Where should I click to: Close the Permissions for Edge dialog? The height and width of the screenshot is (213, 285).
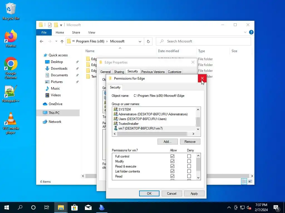pyautogui.click(x=202, y=78)
